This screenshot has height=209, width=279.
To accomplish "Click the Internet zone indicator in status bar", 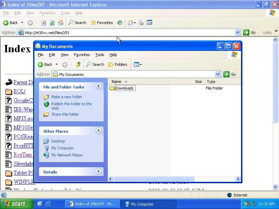I will pos(237,195).
